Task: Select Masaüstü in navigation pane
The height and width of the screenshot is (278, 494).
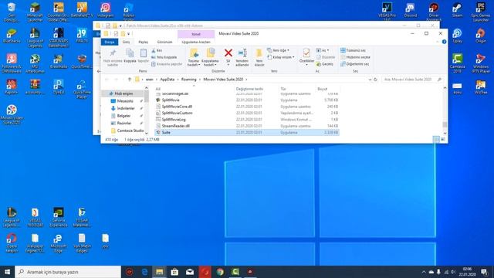Action: [x=125, y=101]
